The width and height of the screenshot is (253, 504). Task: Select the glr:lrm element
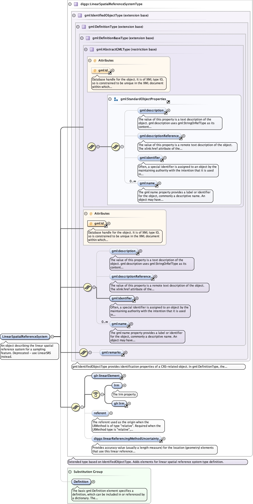[119, 403]
